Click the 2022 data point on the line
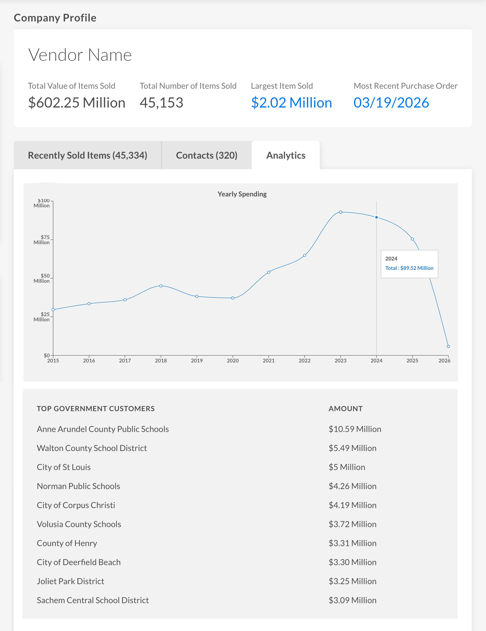The image size is (486, 631). [x=304, y=255]
